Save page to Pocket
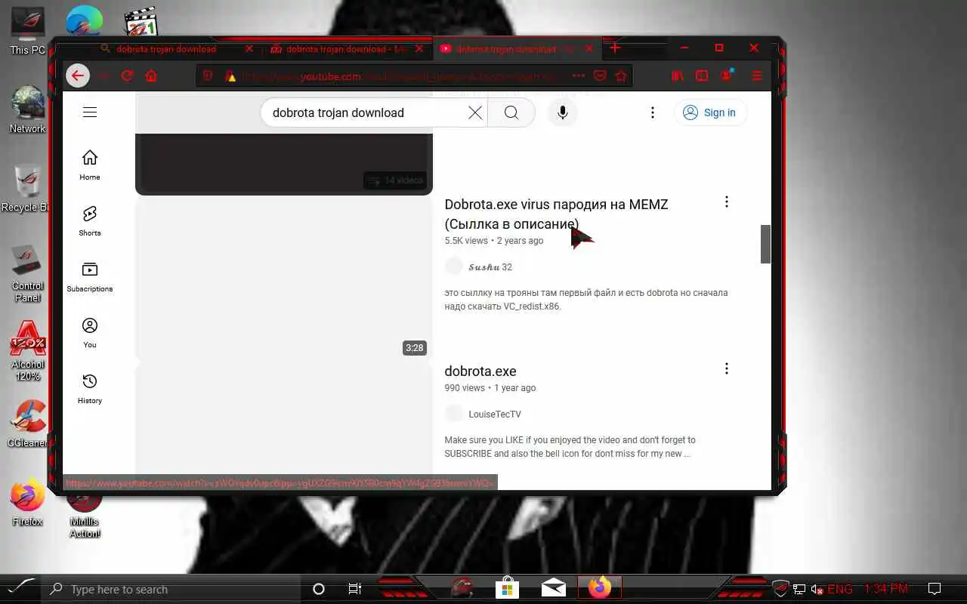Viewport: 967px width, 604px height. (x=600, y=75)
